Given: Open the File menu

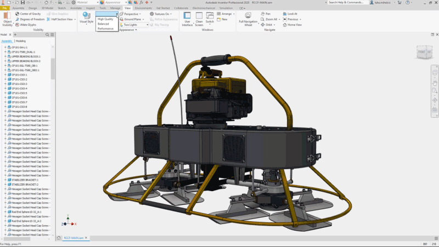Looking at the screenshot, I should click(x=5, y=8).
